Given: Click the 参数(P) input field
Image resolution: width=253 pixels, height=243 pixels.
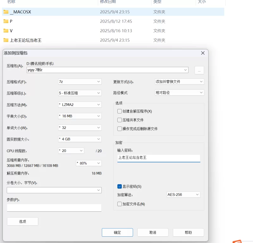Looking at the screenshot, I should 54,208.
